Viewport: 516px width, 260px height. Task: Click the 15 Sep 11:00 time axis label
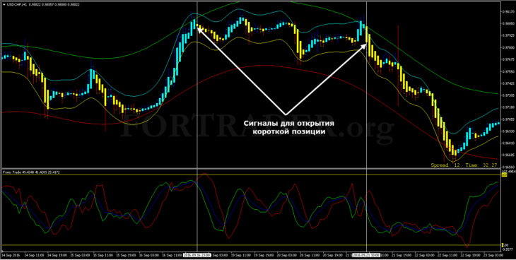point(103,255)
